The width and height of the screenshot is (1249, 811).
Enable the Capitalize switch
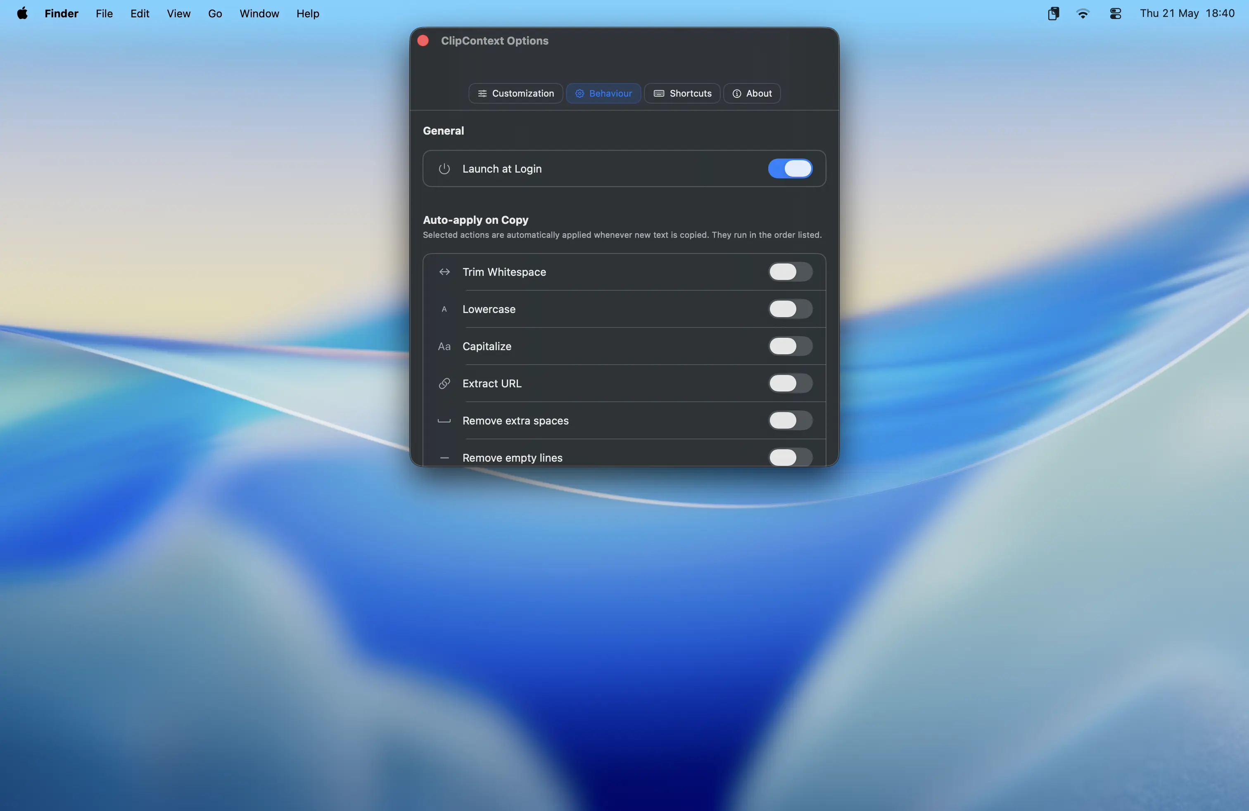tap(790, 346)
